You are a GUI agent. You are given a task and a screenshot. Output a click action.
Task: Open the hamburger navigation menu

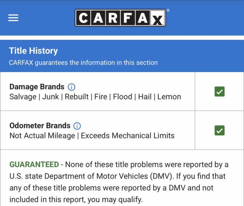click(x=13, y=18)
